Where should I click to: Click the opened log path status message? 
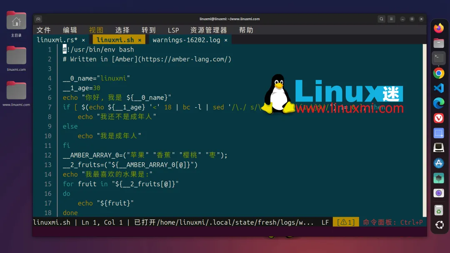pos(224,222)
